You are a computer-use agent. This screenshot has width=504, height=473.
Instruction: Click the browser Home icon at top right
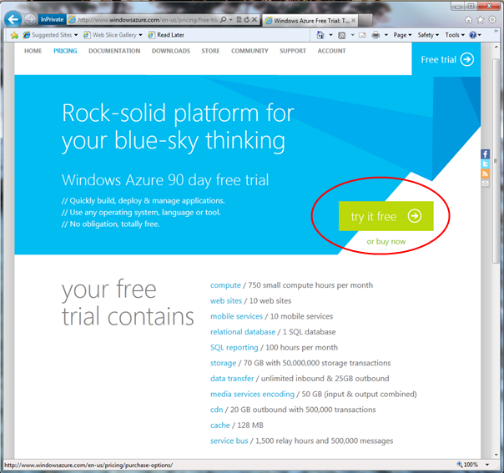pos(469,20)
